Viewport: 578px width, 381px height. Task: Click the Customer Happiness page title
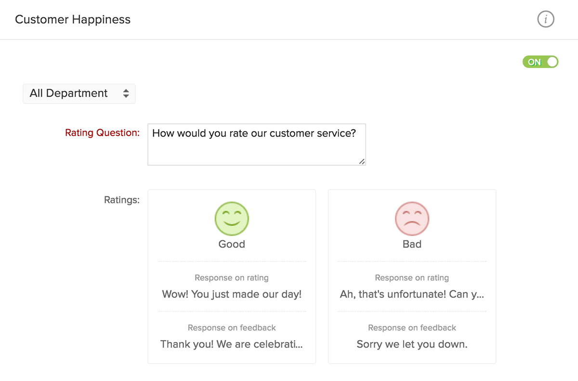pyautogui.click(x=73, y=20)
